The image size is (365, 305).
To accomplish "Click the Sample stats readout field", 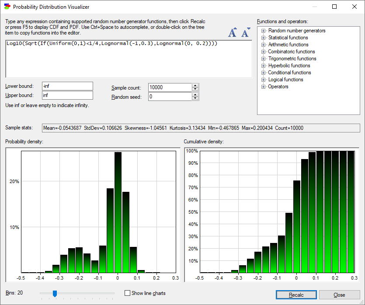I will [201, 128].
